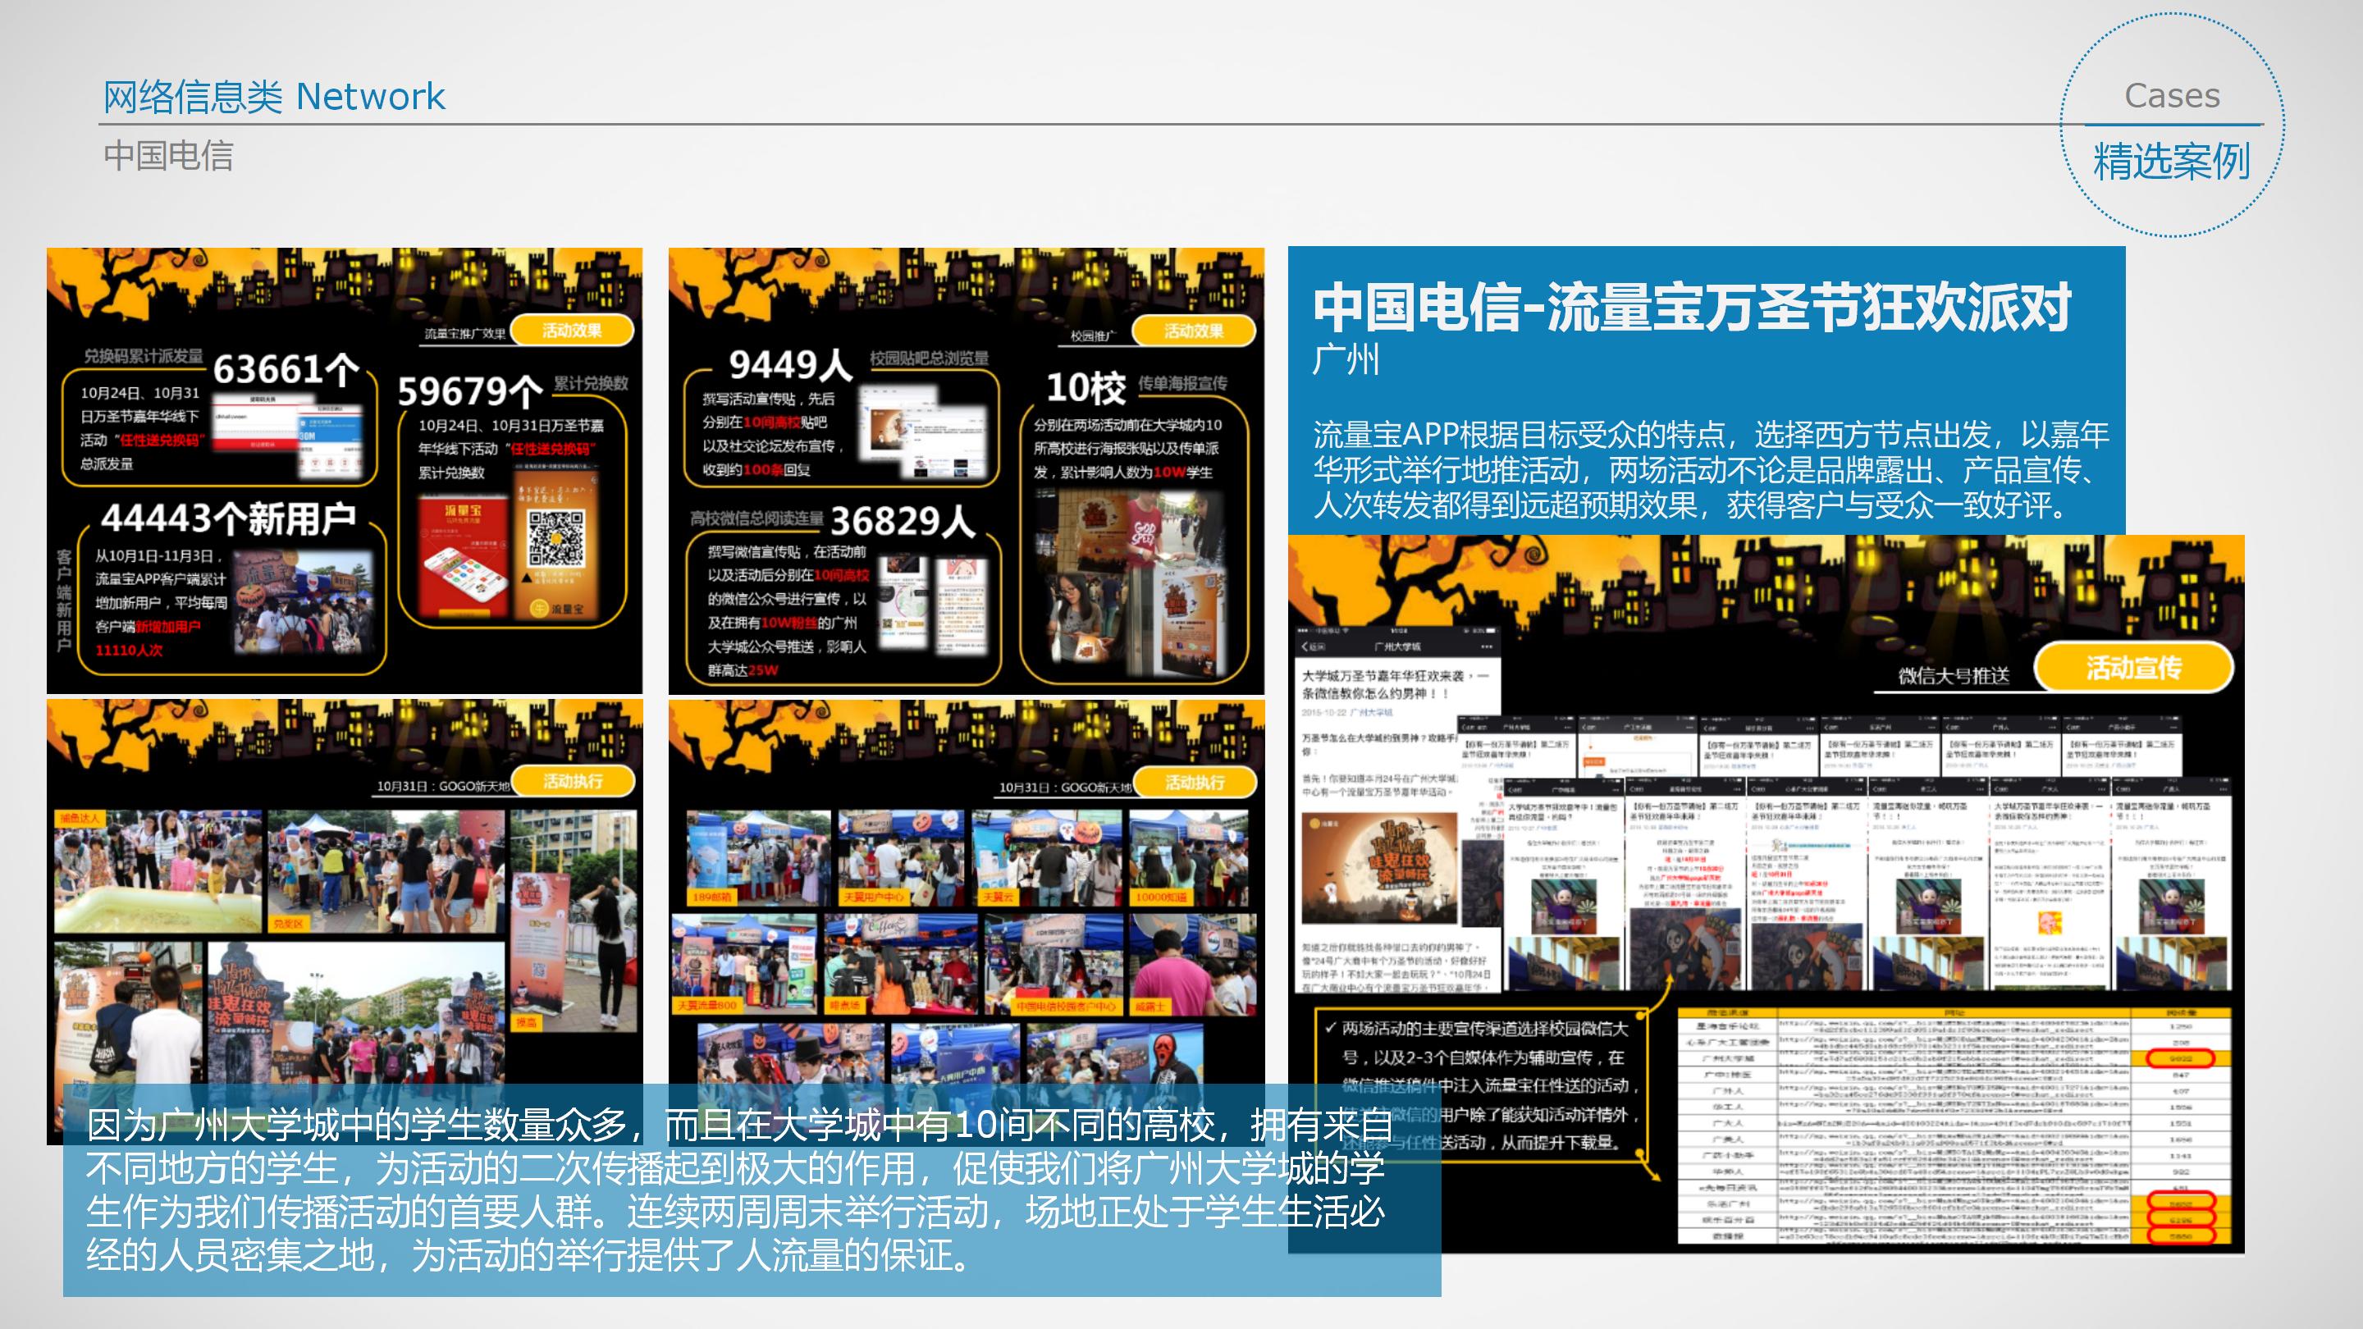The height and width of the screenshot is (1329, 2363).
Task: Click the 流量宝 logo below the QR code
Action: click(x=558, y=609)
